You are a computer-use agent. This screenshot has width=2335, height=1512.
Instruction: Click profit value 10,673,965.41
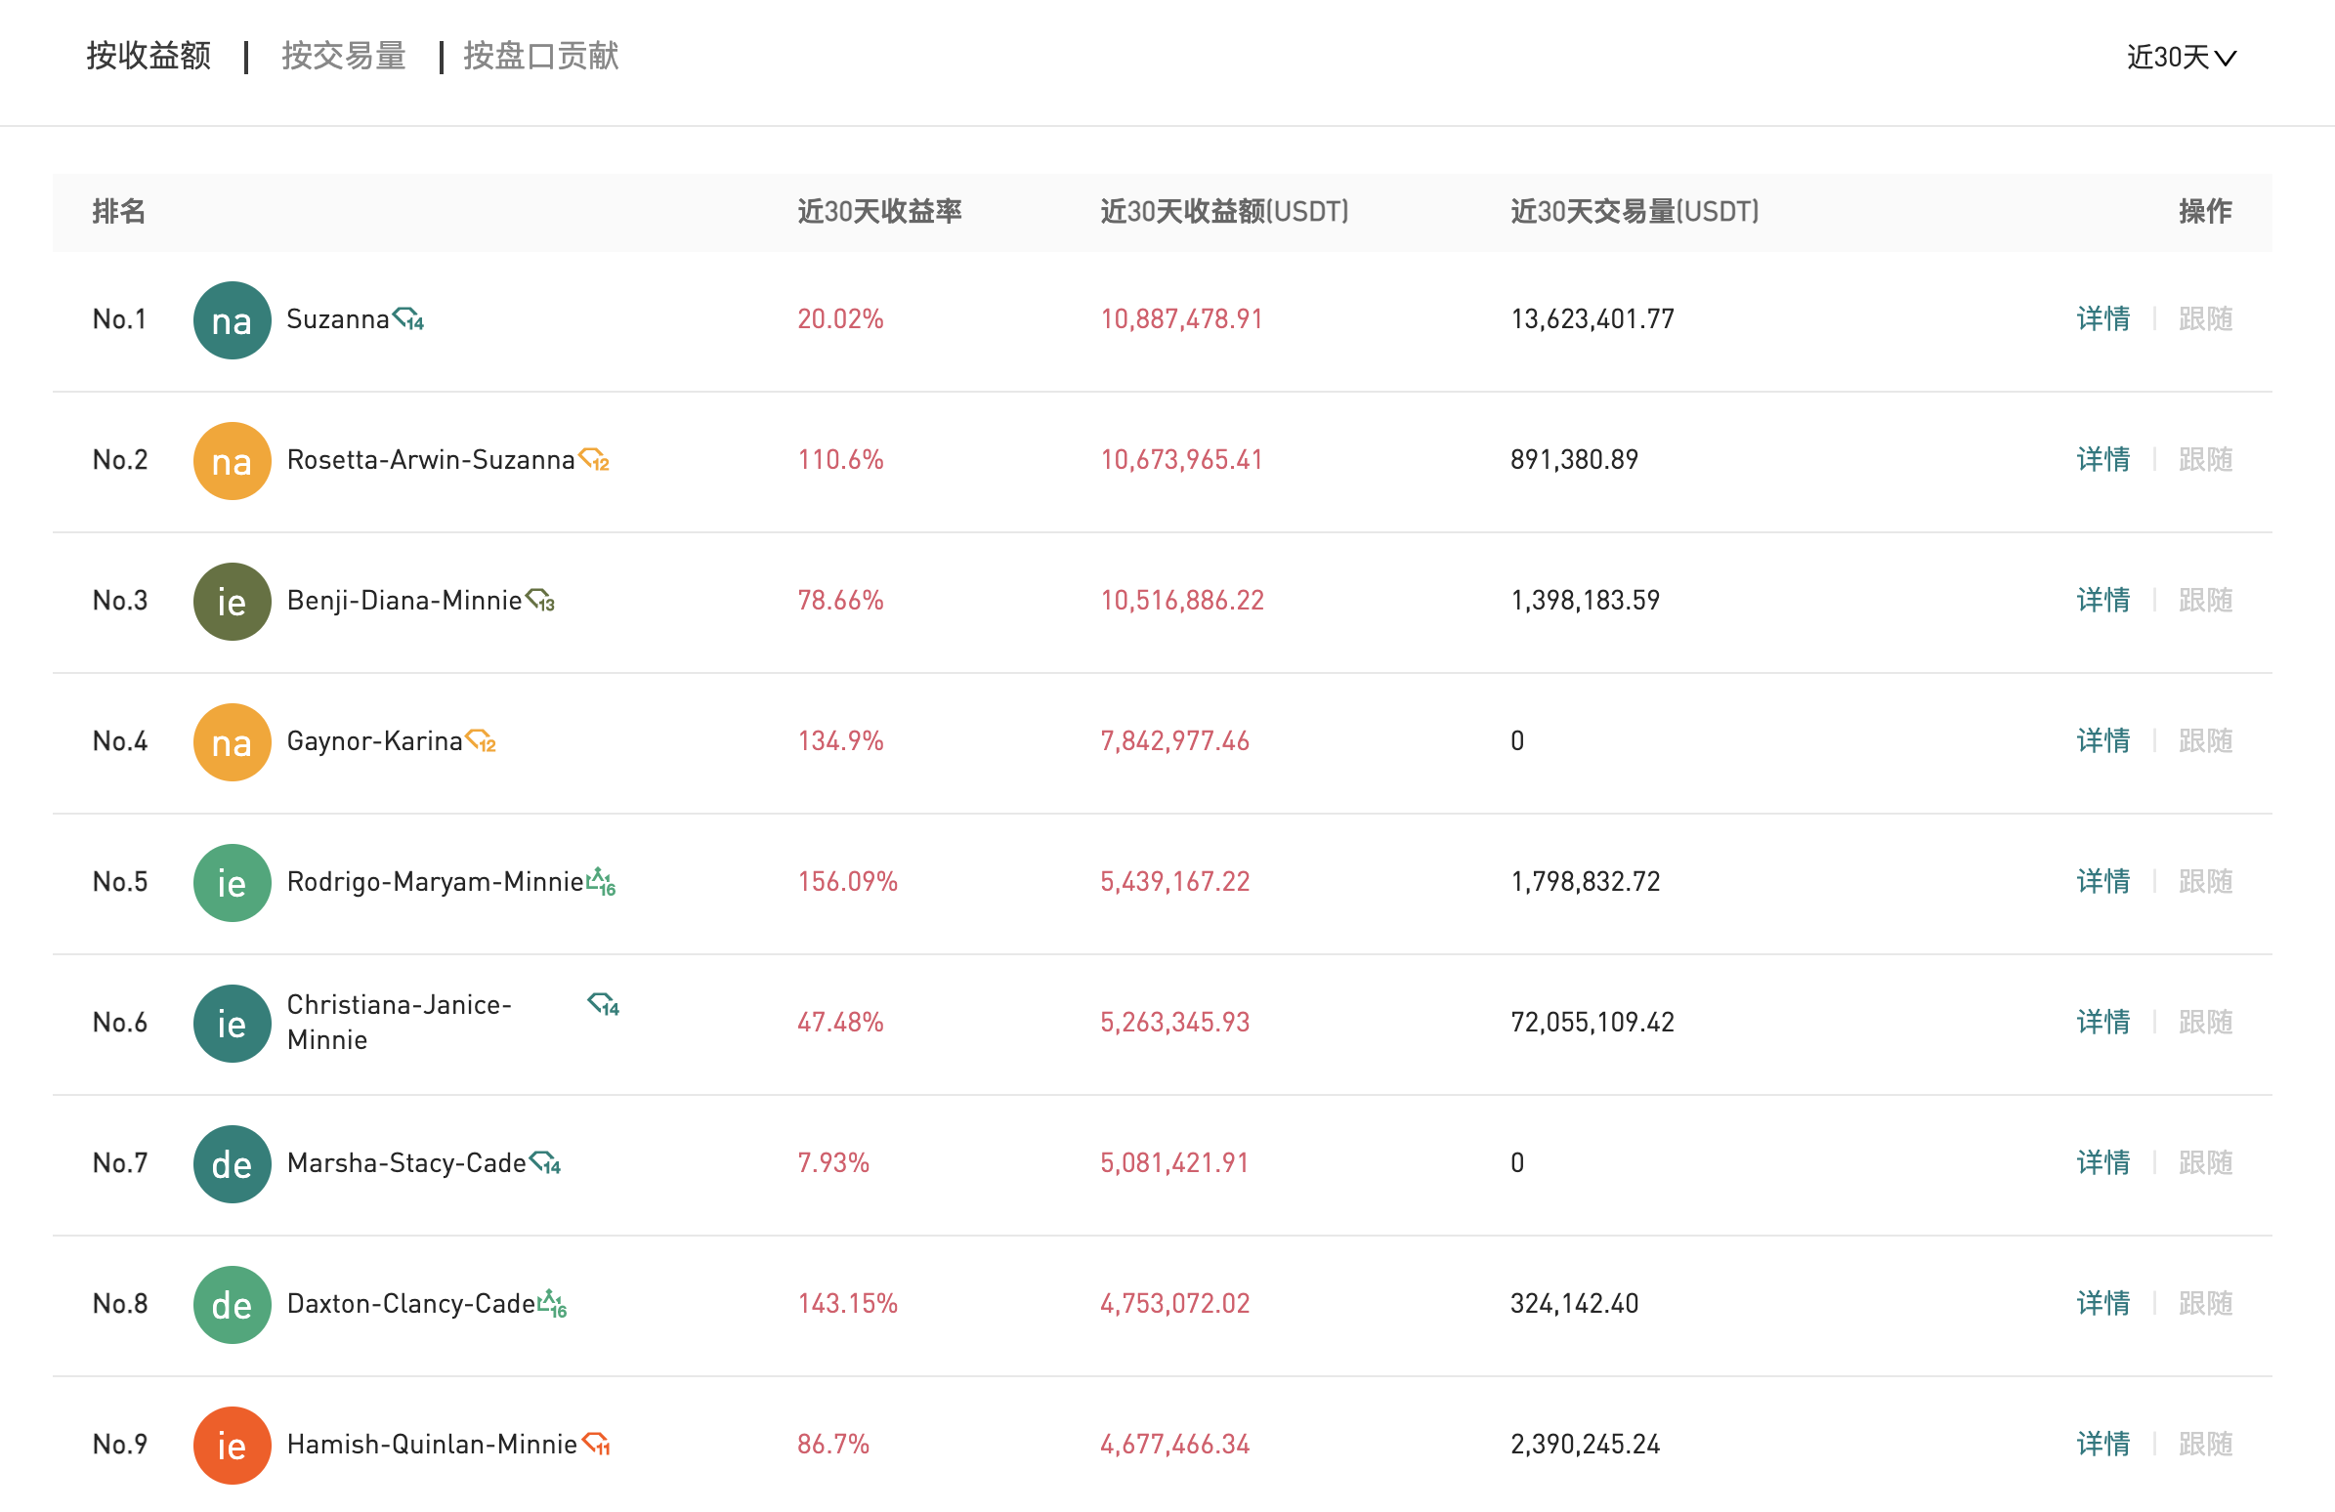pos(1181,459)
